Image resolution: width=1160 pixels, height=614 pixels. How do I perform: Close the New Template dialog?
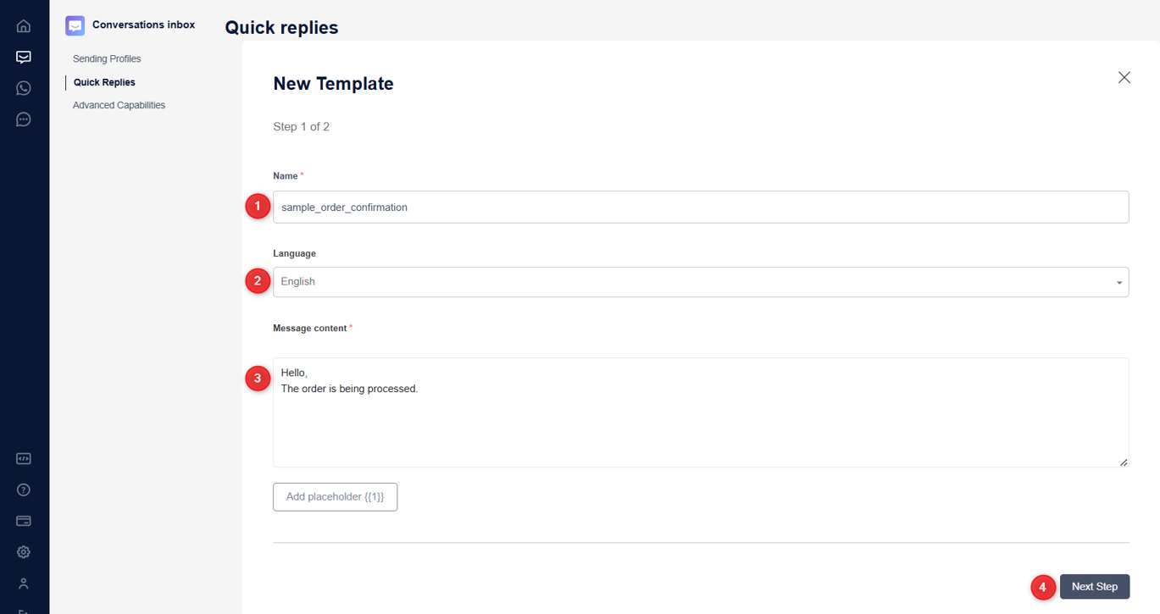[1124, 77]
